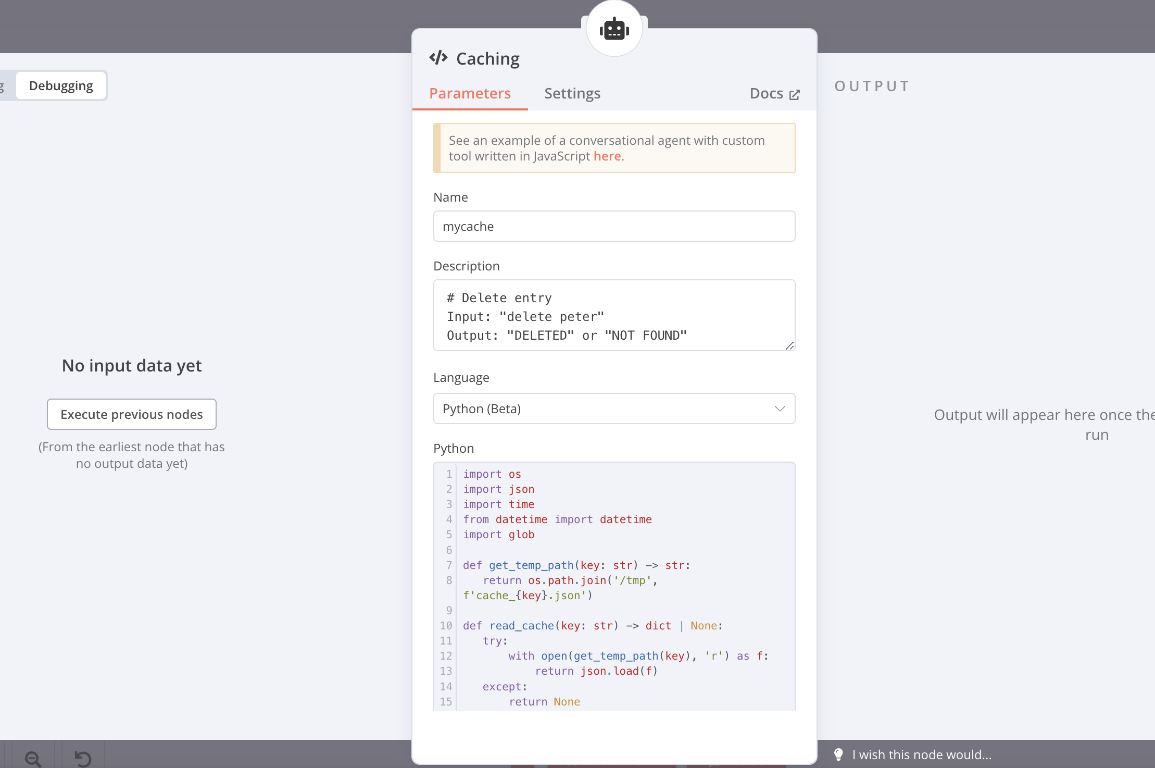The height and width of the screenshot is (768, 1155).
Task: Click the 'I wish this node would...' text
Action: point(922,754)
